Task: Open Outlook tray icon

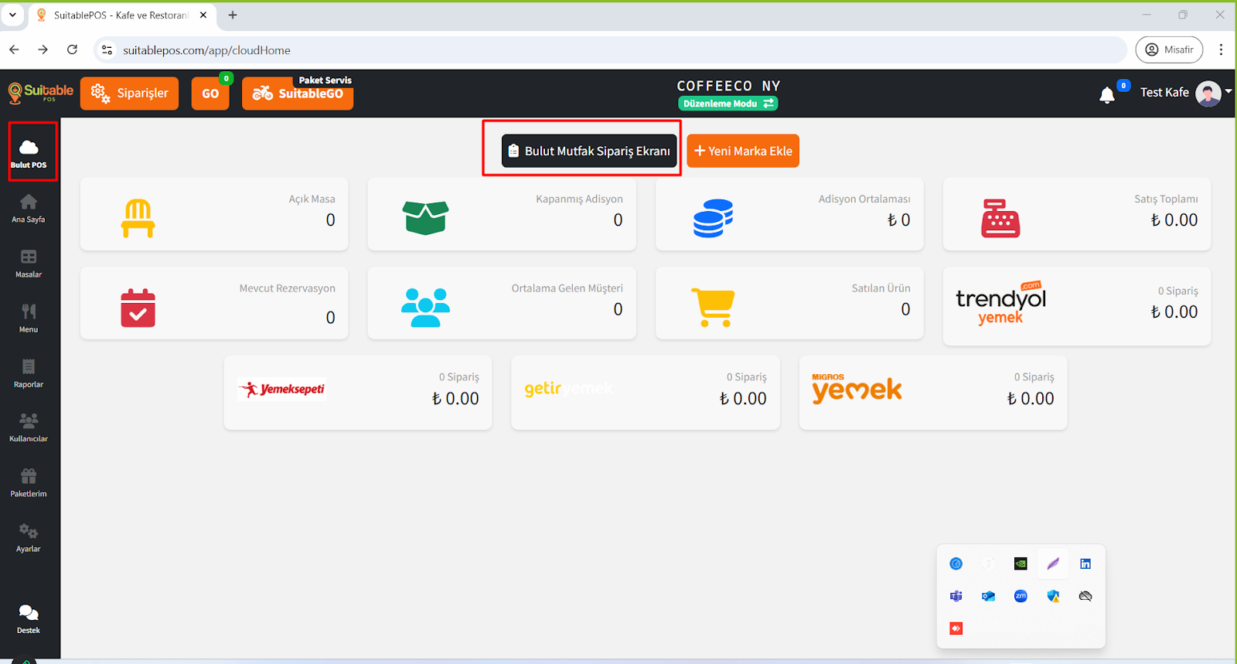Action: pyautogui.click(x=988, y=596)
